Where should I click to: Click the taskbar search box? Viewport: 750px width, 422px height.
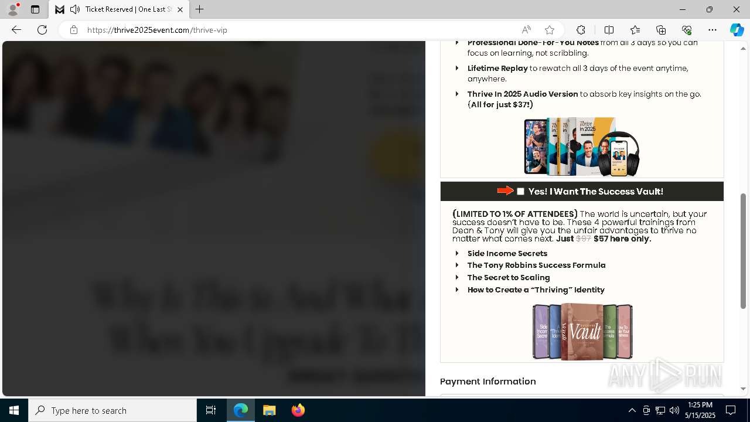pos(112,410)
